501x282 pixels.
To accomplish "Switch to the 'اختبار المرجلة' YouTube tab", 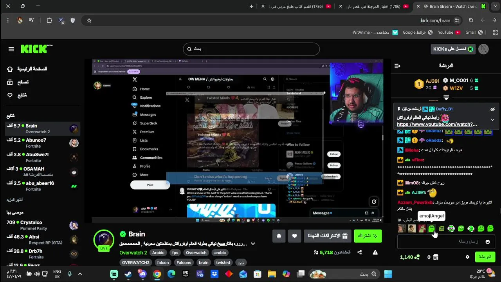I will pyautogui.click(x=375, y=6).
